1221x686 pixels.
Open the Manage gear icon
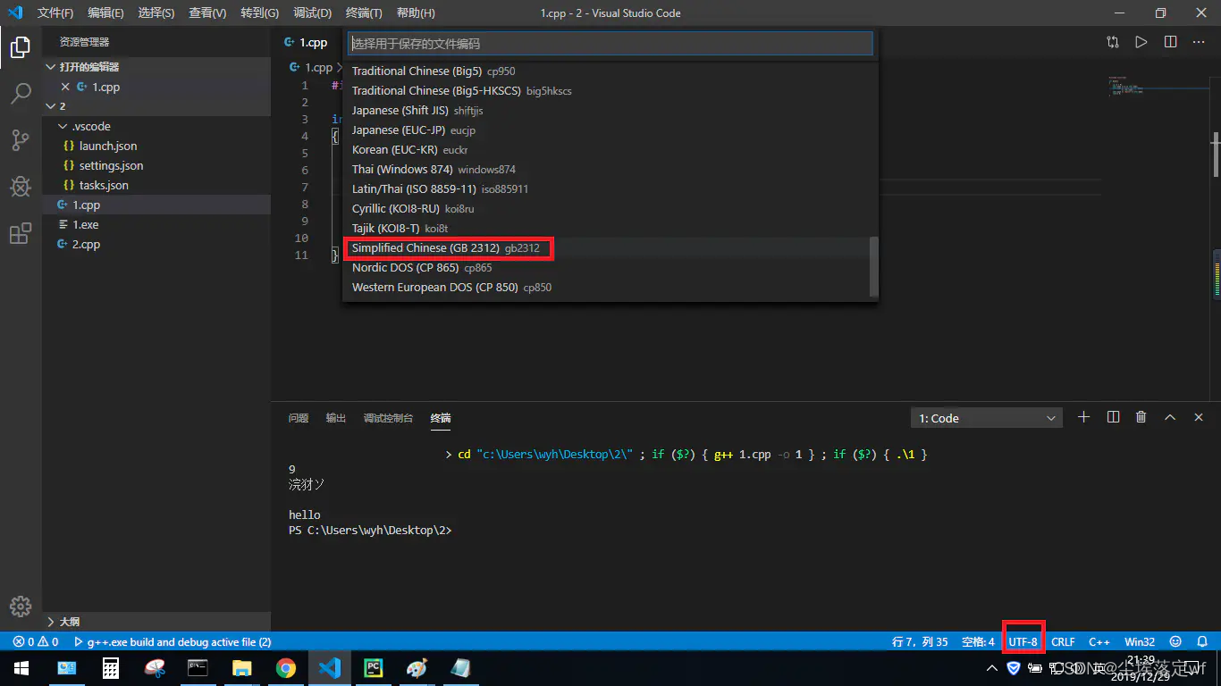pyautogui.click(x=21, y=605)
